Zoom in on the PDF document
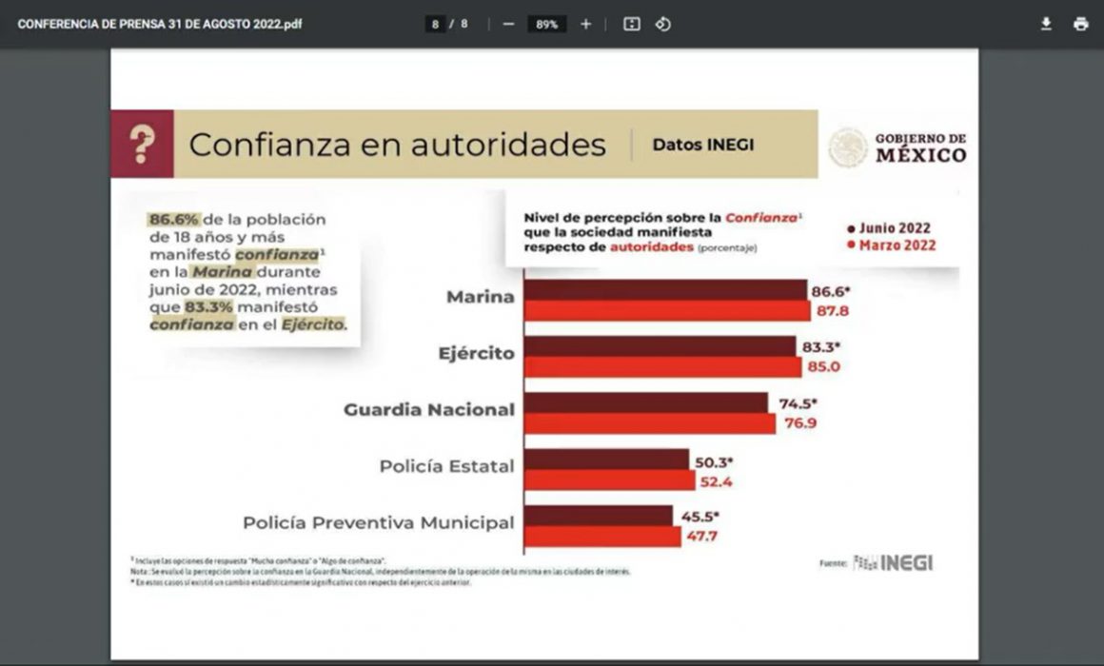Screen dimensions: 1104x666 coord(586,24)
